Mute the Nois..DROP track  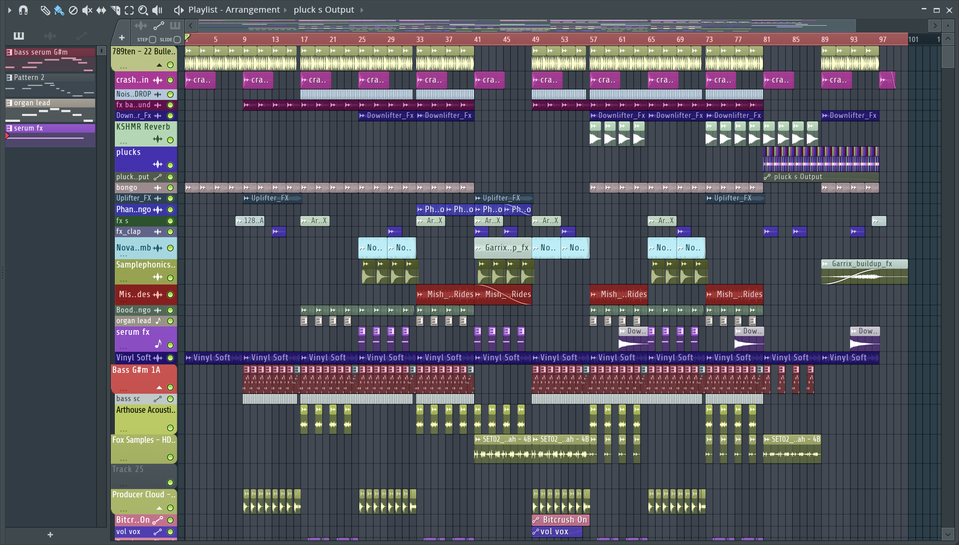(x=170, y=94)
